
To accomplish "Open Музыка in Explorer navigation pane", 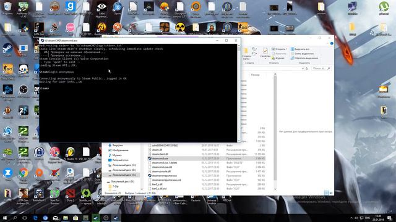I will pos(114,155).
